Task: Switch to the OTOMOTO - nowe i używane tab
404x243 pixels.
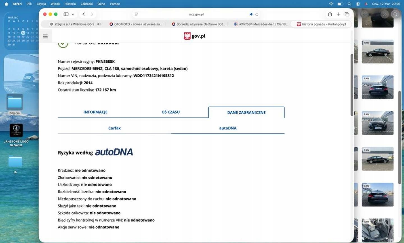Action: pyautogui.click(x=136, y=24)
